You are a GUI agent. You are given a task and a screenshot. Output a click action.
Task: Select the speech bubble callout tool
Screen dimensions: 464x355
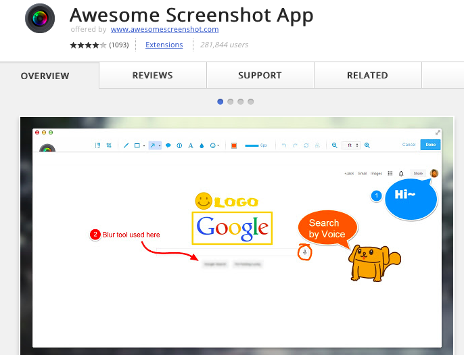click(x=168, y=145)
